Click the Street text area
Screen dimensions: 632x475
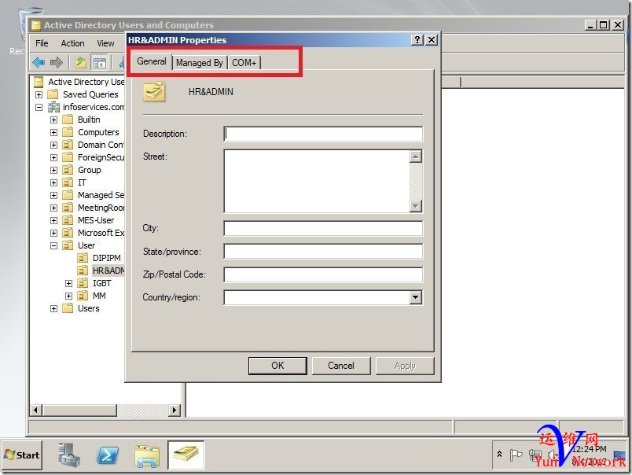coord(318,181)
